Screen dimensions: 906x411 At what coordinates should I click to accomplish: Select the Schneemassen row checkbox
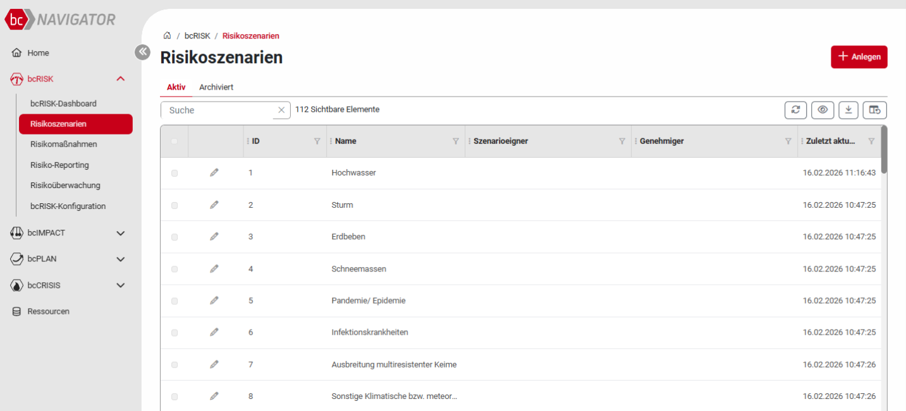pyautogui.click(x=174, y=269)
